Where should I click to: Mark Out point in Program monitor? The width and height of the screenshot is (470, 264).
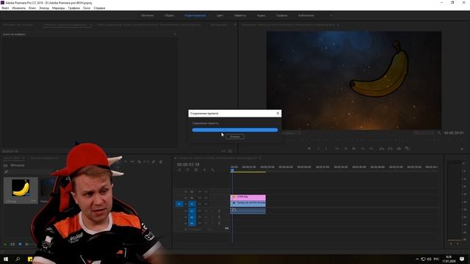pos(326,148)
